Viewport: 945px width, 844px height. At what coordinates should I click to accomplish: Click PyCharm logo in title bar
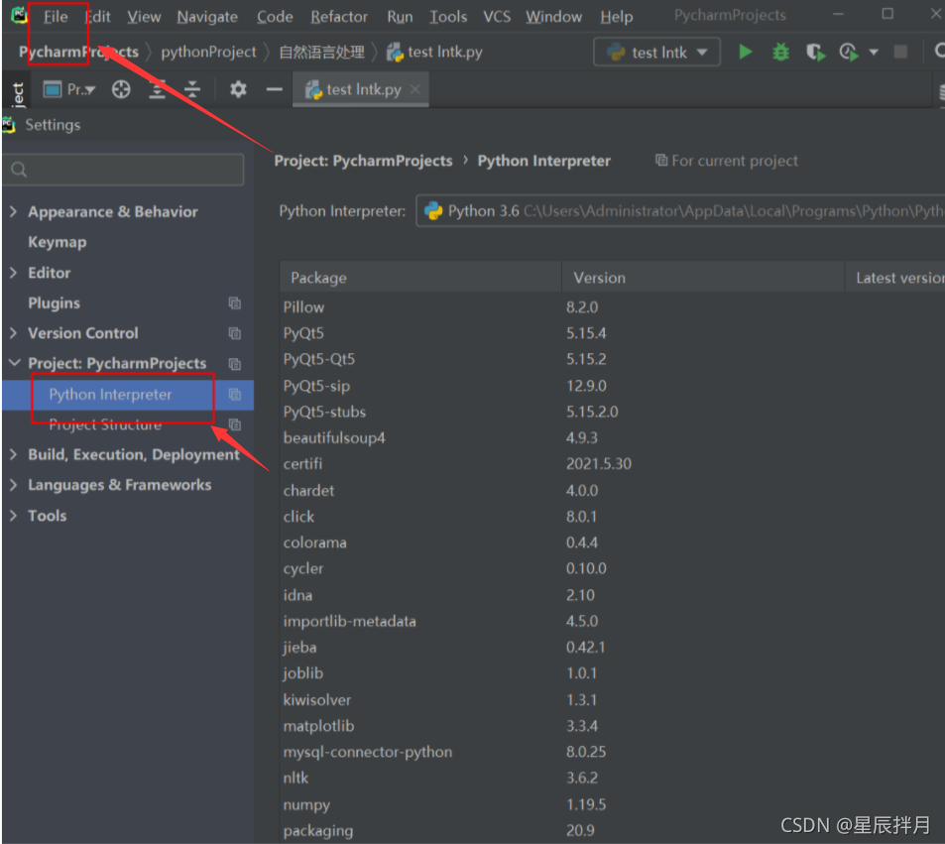(x=19, y=15)
